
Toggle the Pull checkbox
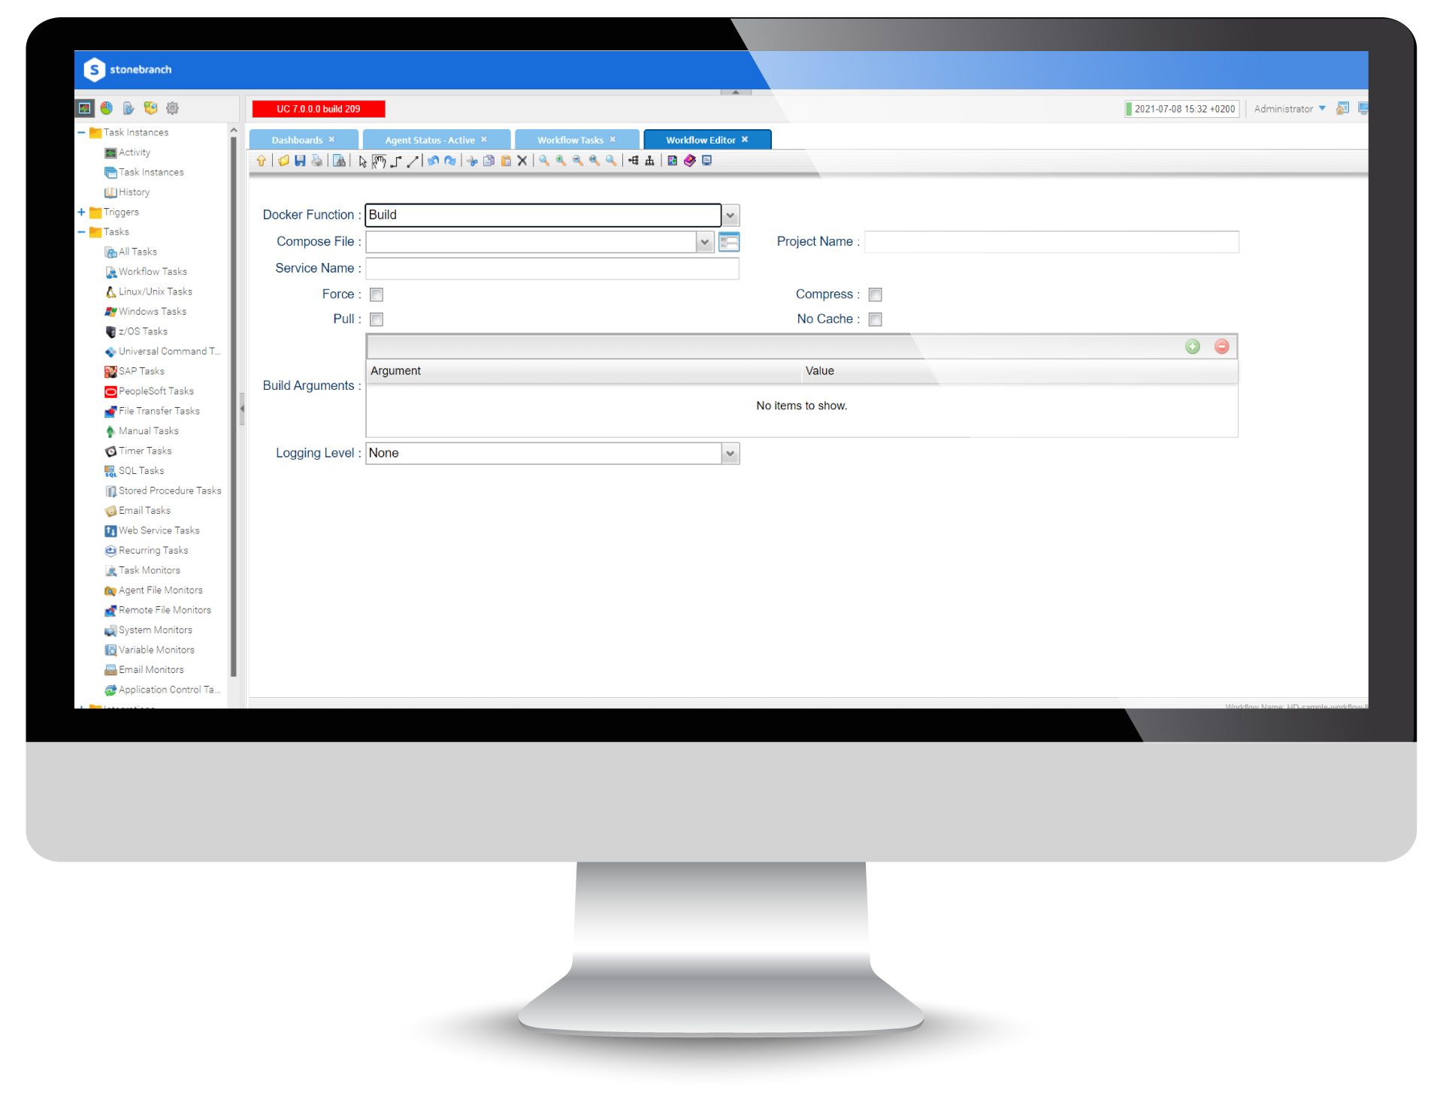click(x=377, y=318)
